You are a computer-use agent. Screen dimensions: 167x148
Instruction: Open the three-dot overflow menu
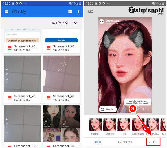(78, 12)
